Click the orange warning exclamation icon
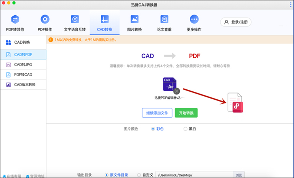 51,40
